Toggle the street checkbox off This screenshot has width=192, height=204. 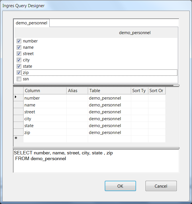[x=19, y=54]
